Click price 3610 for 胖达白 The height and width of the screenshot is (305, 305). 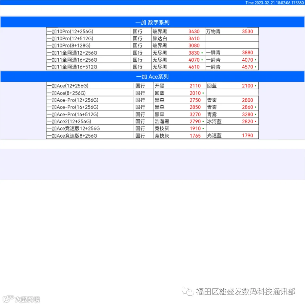point(194,39)
